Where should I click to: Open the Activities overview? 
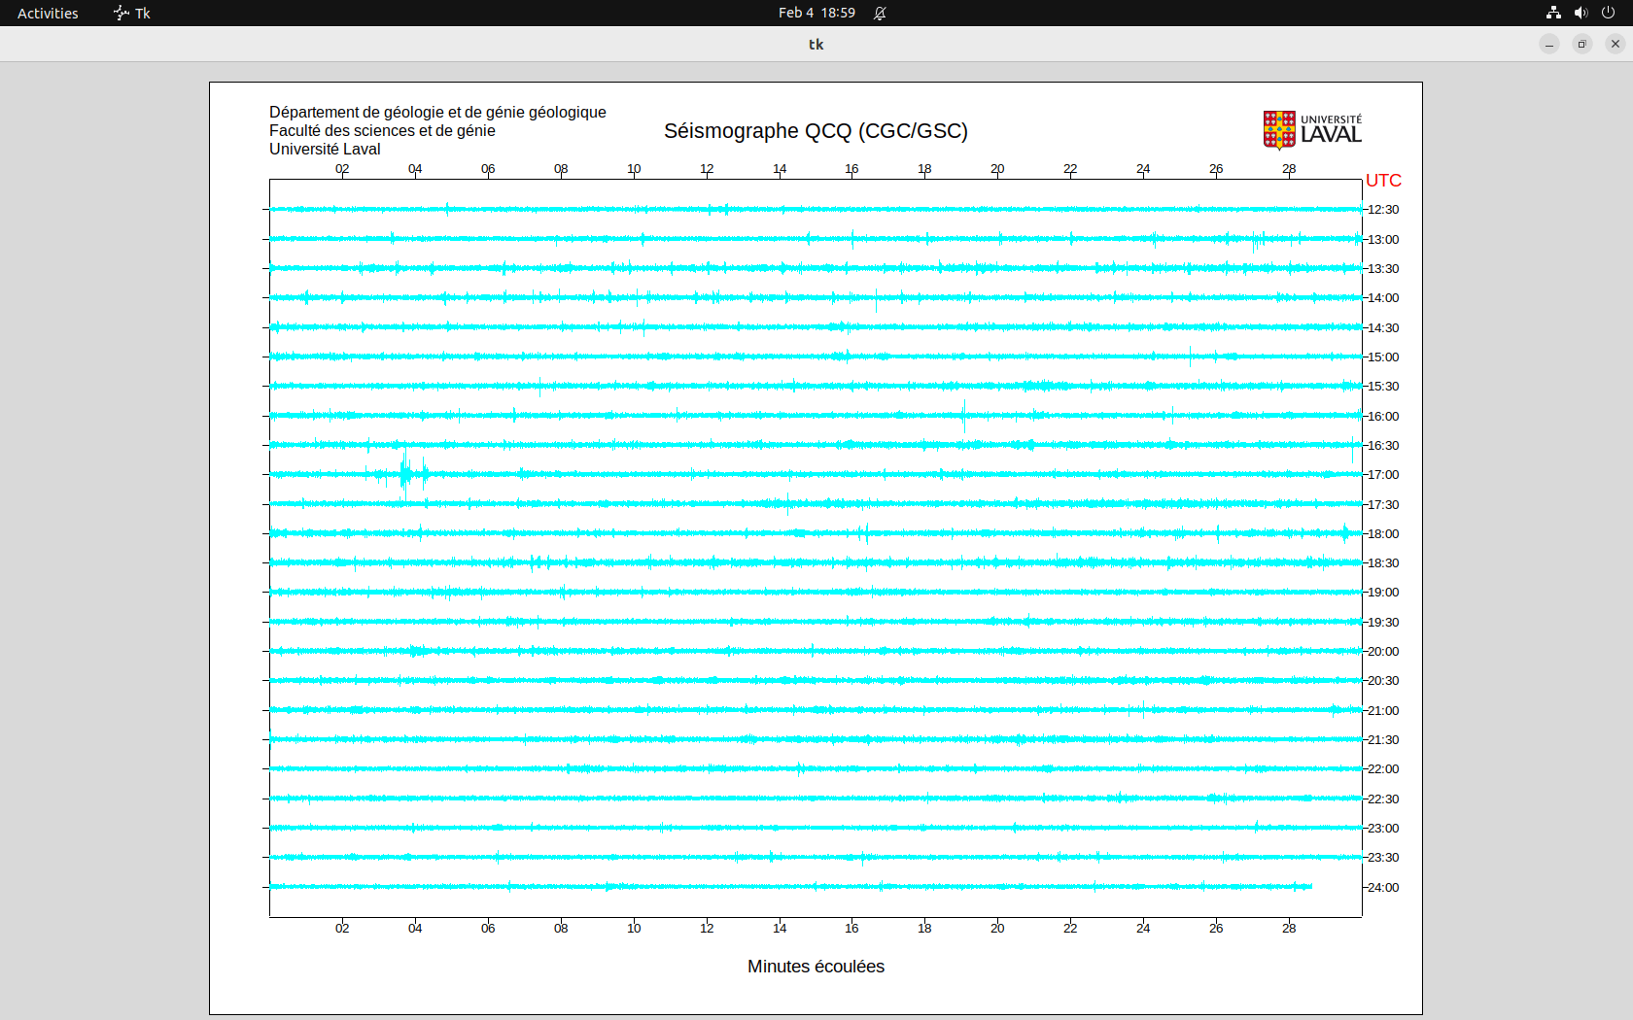tap(48, 13)
